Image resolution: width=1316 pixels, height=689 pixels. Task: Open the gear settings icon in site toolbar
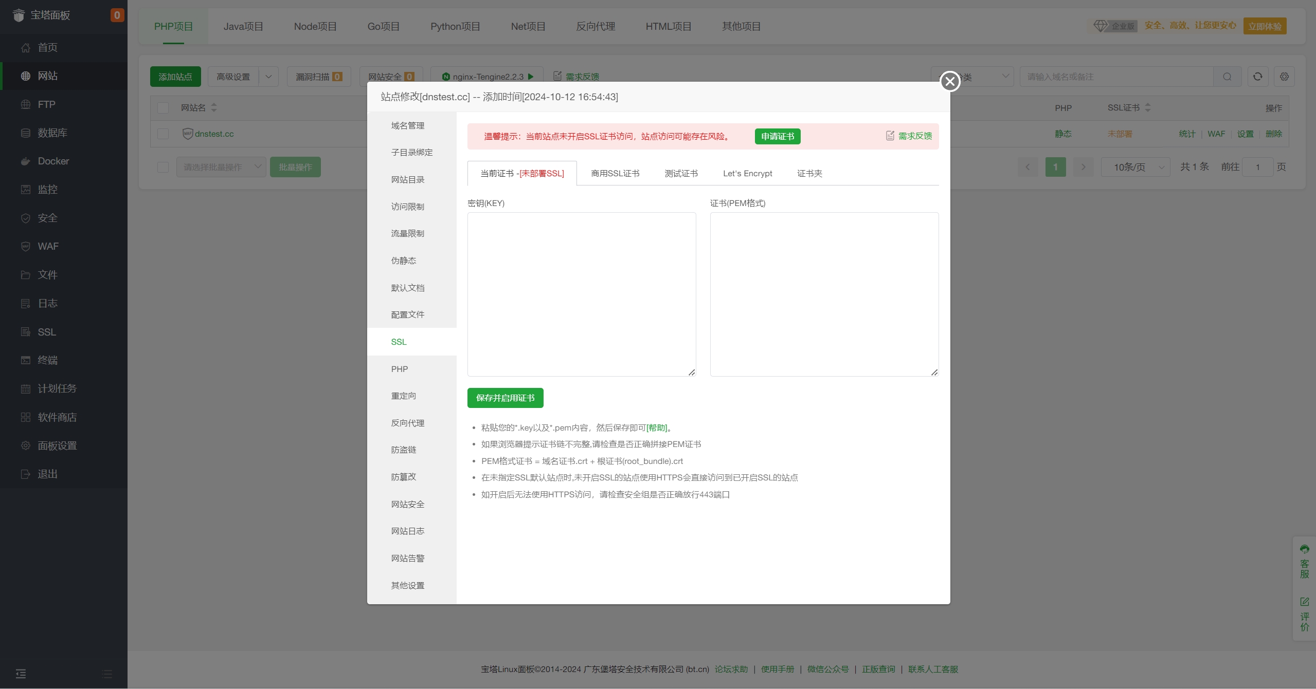click(1284, 77)
